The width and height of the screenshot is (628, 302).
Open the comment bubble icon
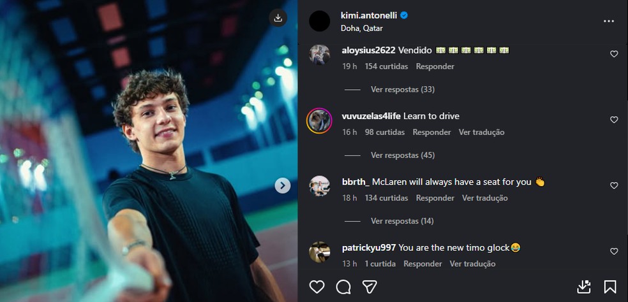[343, 286]
